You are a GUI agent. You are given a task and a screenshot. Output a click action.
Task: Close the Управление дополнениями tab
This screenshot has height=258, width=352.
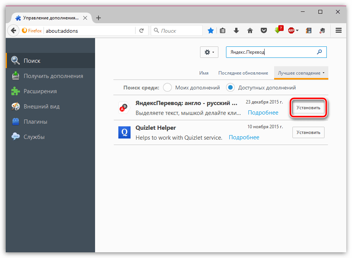tap(85, 18)
